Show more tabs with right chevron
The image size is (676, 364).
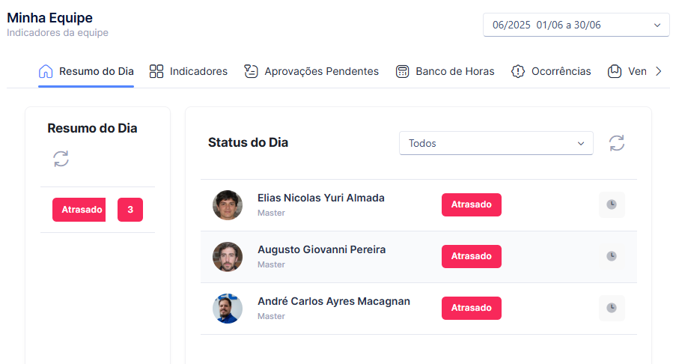[x=658, y=71]
